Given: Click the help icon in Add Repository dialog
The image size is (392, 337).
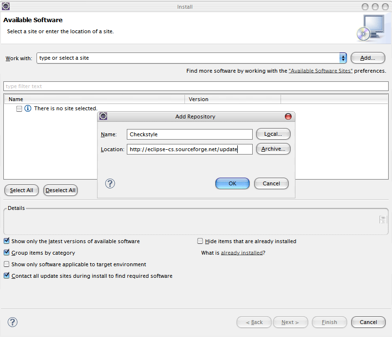Looking at the screenshot, I should 110,183.
